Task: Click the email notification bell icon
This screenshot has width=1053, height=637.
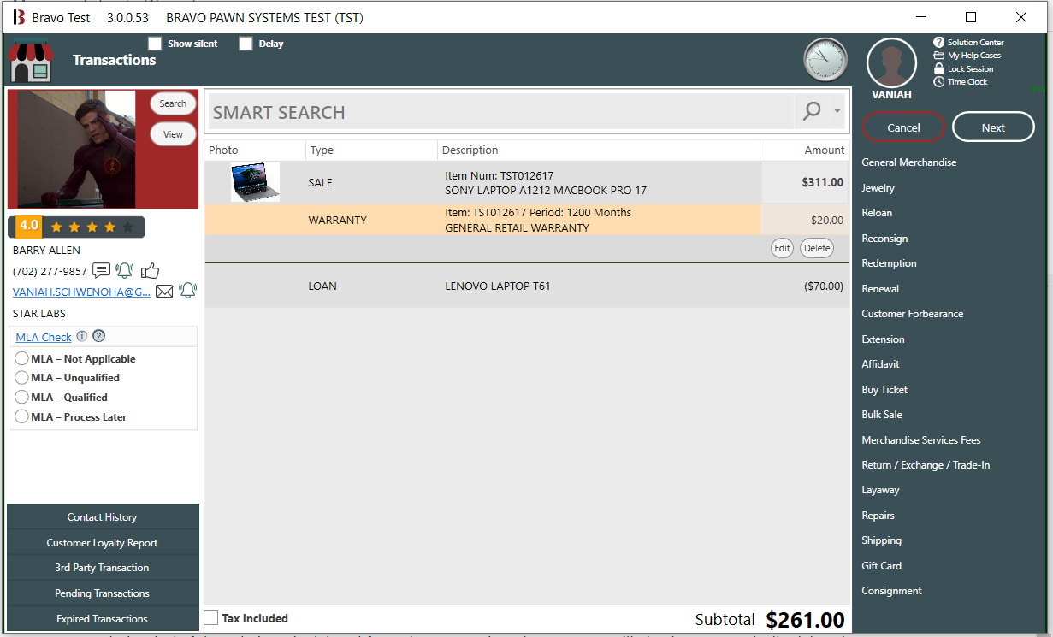Action: coord(187,291)
